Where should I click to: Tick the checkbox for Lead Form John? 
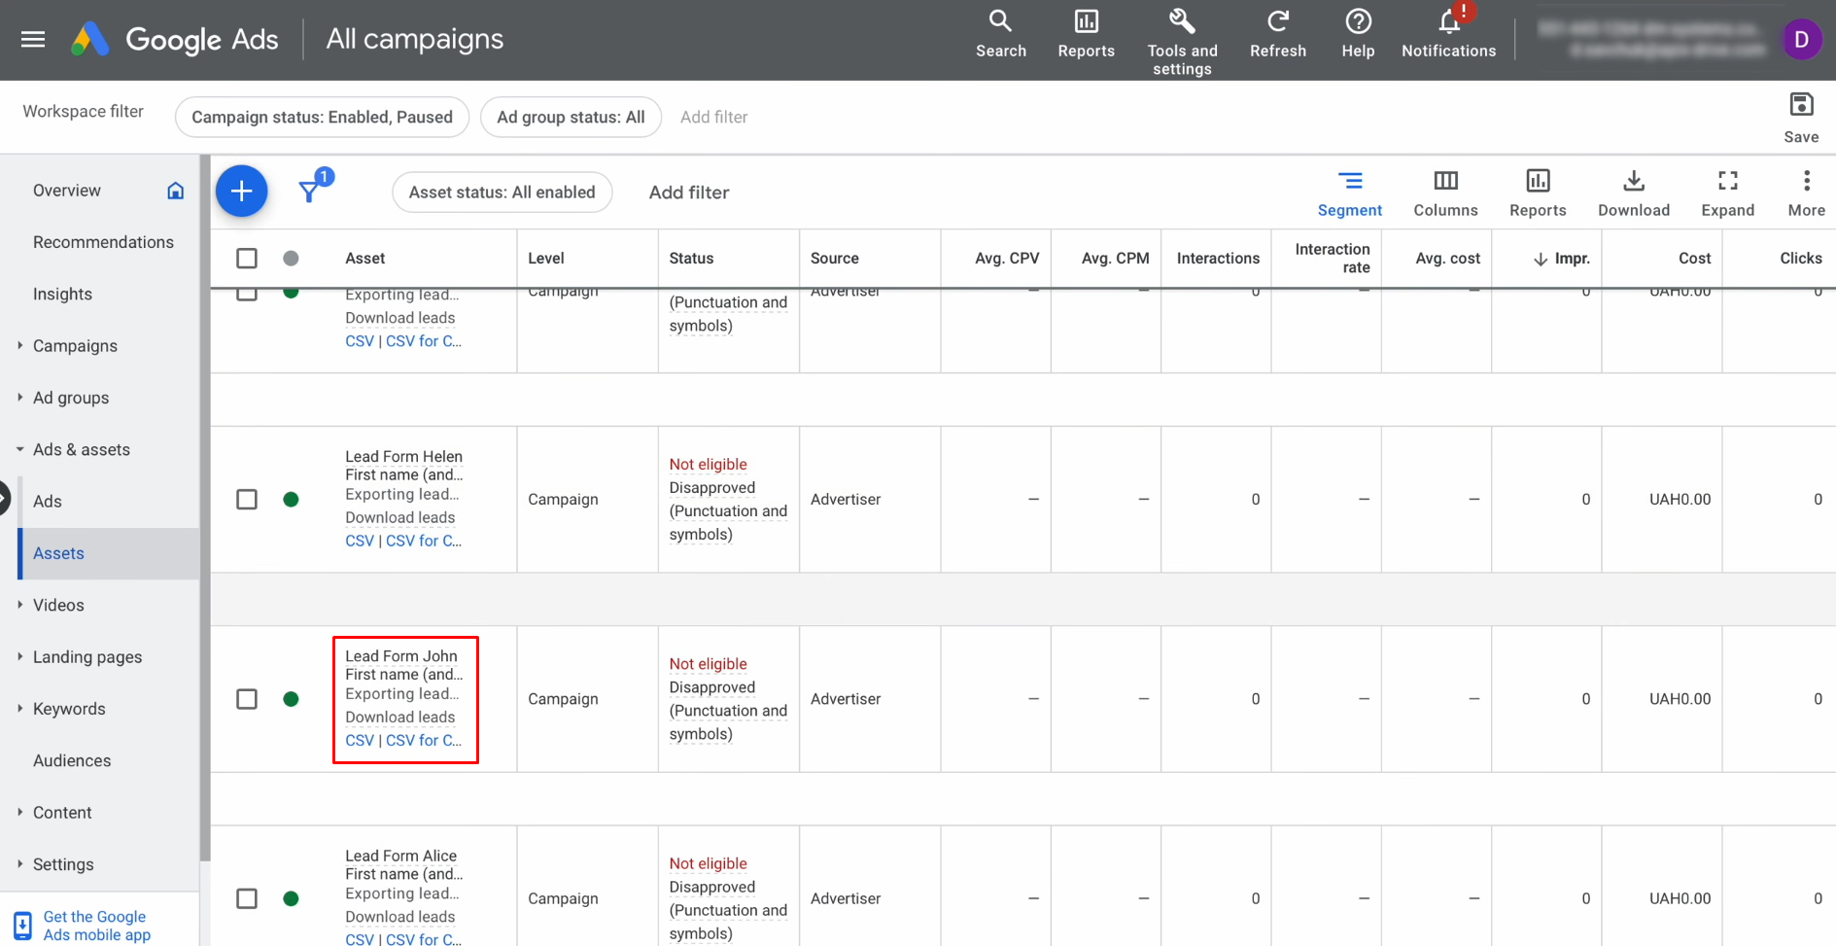point(247,699)
